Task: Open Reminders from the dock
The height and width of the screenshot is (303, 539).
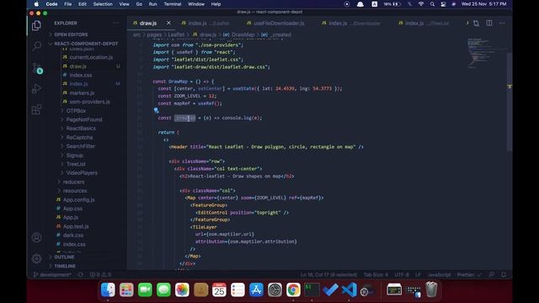Action: pyautogui.click(x=237, y=290)
